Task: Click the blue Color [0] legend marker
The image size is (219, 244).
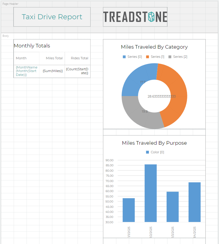Action: (148, 152)
